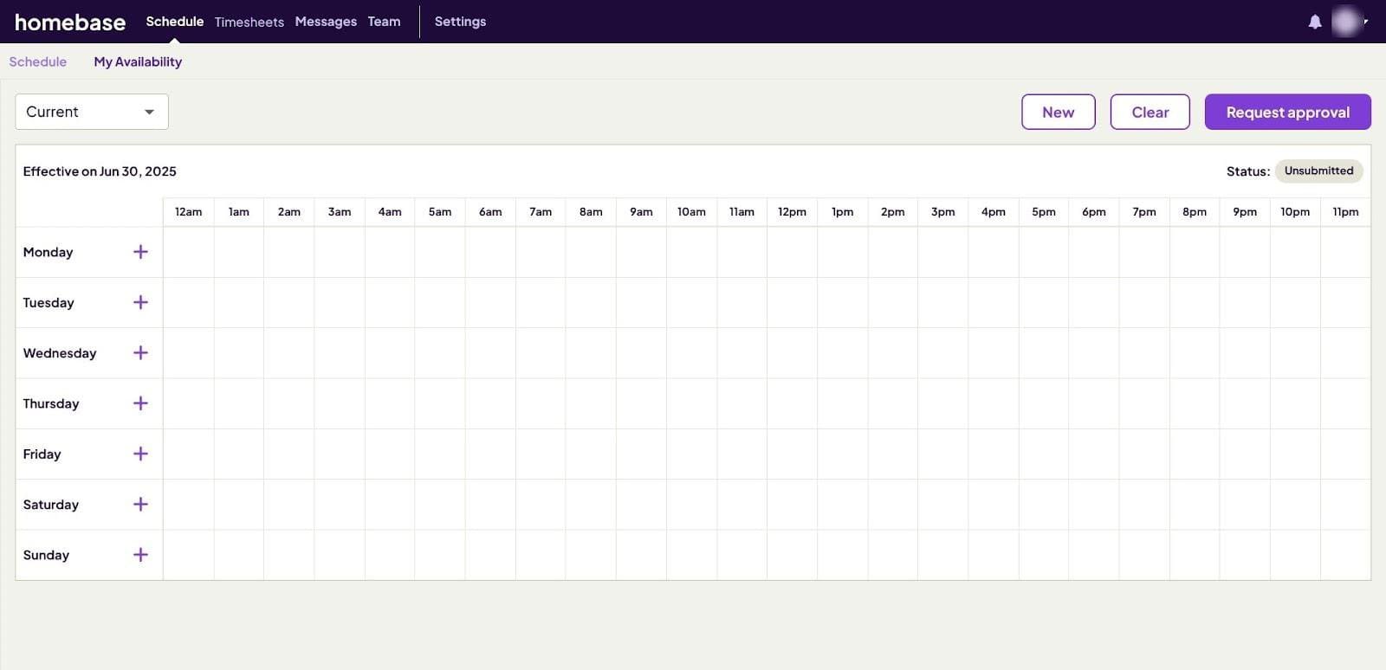
Task: Click the plus icon for Sunday
Action: (140, 555)
